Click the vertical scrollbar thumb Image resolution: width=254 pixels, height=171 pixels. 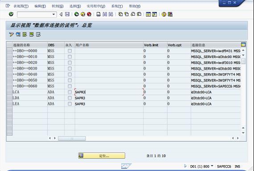coord(243,61)
